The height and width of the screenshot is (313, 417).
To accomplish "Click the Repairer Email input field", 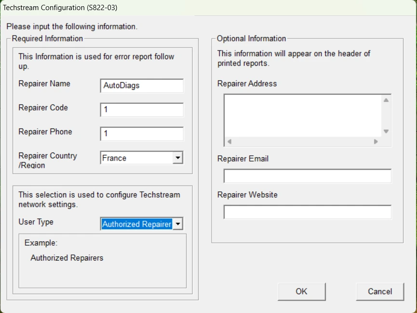I will (x=307, y=176).
